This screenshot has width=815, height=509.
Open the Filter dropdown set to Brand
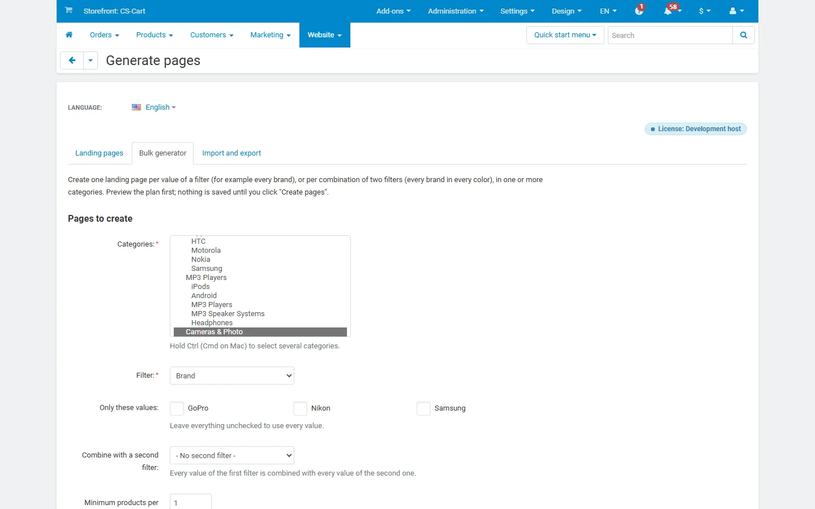232,376
